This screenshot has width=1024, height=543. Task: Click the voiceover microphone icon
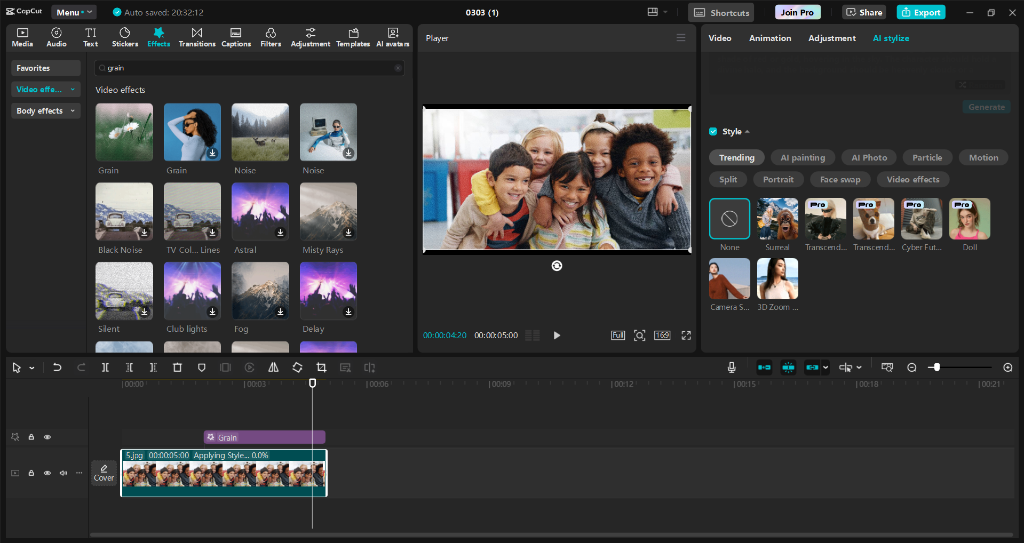(732, 368)
